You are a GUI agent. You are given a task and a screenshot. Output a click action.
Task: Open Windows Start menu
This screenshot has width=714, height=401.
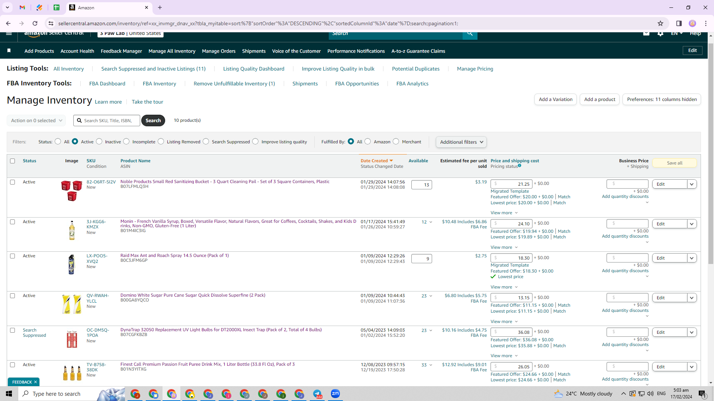click(x=9, y=394)
